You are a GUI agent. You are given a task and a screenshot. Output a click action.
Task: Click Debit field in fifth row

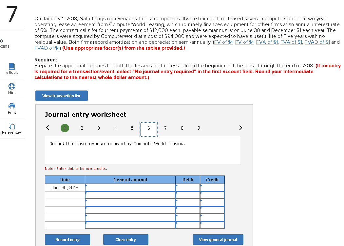point(188,218)
